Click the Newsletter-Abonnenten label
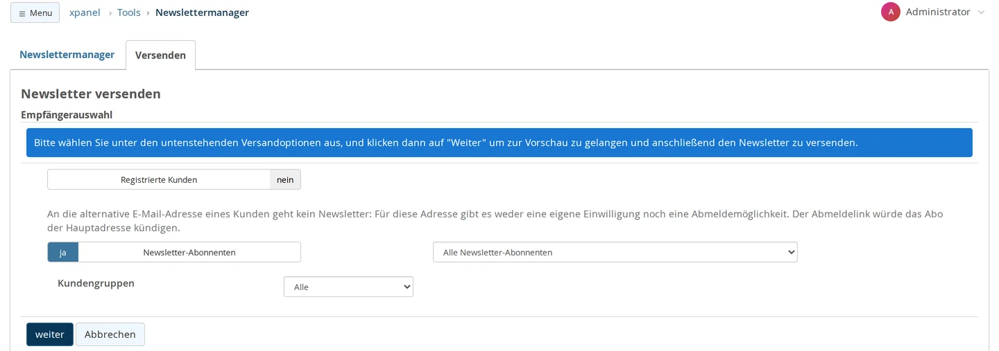The image size is (999, 351). 189,252
